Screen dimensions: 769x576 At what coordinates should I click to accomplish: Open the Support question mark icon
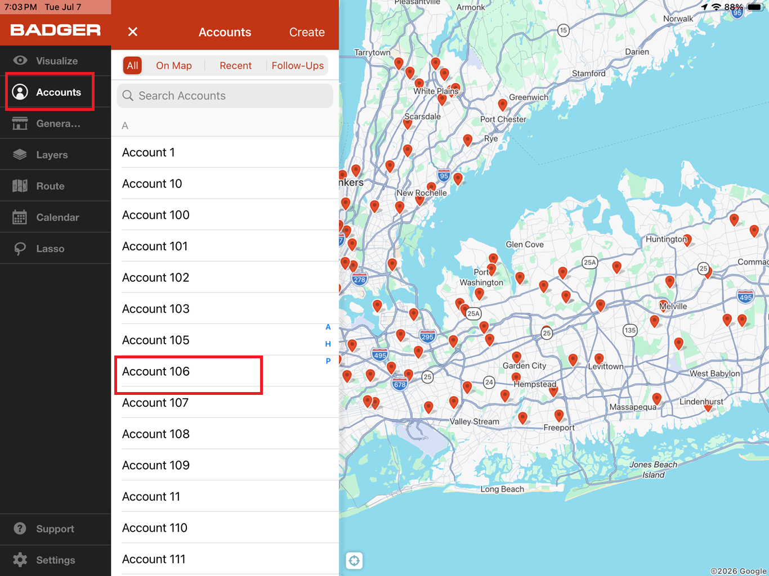20,529
